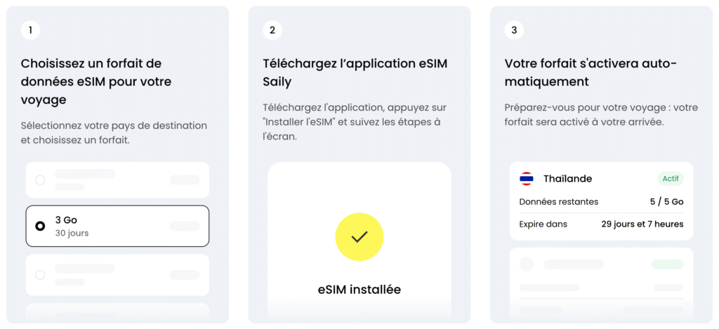This screenshot has width=719, height=329.
Task: Select the radio button below 3 Go plan
Action: (40, 275)
